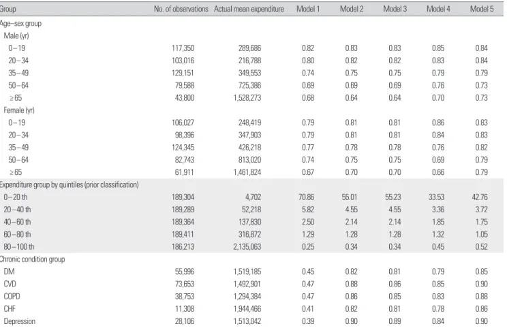Select the expenditure value 813,020
Screen dimensions: 507x328
click(x=249, y=160)
